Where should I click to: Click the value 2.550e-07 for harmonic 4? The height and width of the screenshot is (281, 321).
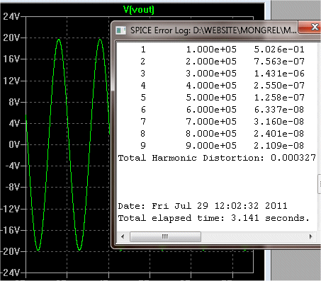tap(279, 86)
